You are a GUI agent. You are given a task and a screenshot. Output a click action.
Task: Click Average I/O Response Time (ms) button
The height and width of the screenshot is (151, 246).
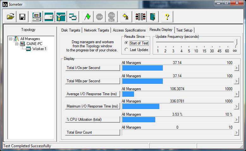(93, 94)
